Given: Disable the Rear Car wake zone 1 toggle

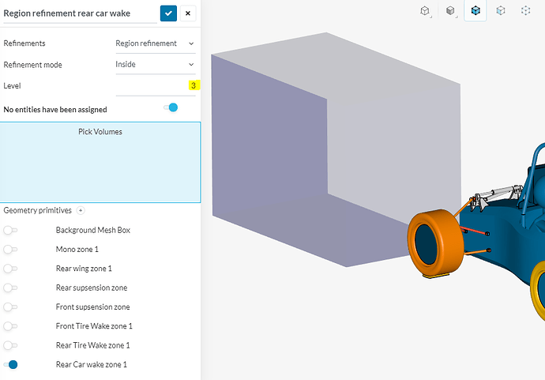Looking at the screenshot, I should pyautogui.click(x=10, y=364).
